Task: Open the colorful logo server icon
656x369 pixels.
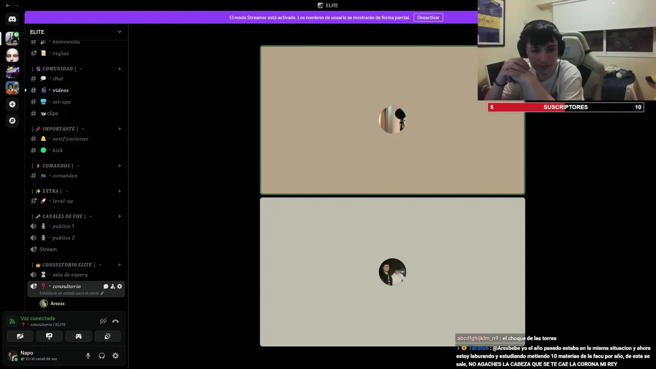Action: 12,71
